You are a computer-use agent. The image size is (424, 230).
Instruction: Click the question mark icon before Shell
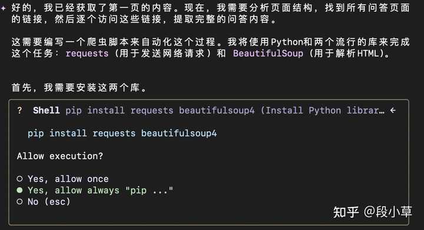coord(19,111)
